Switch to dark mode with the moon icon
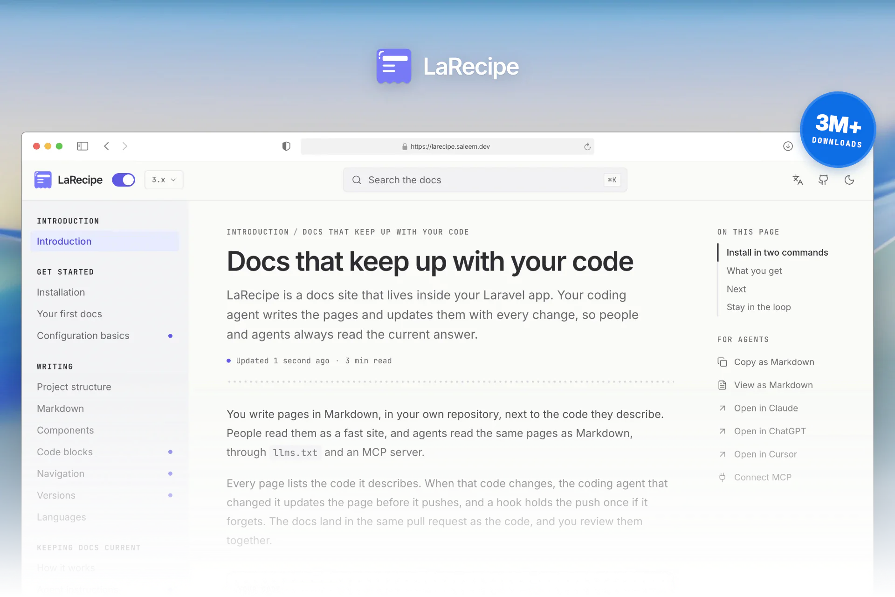Image resolution: width=895 pixels, height=597 pixels. click(x=849, y=180)
